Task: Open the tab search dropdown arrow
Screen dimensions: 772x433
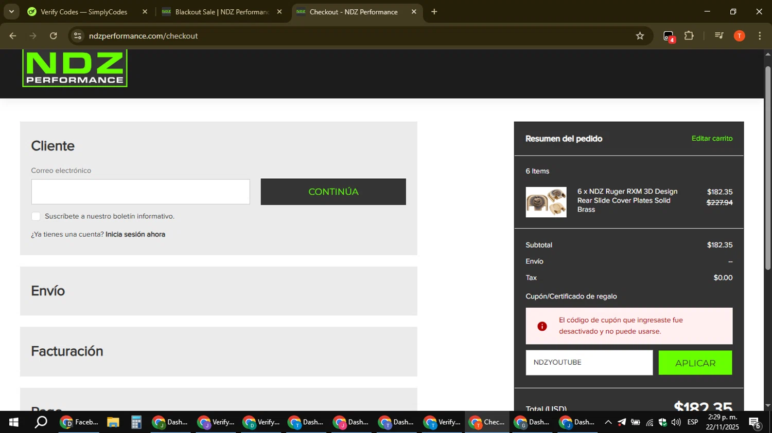Action: (11, 12)
